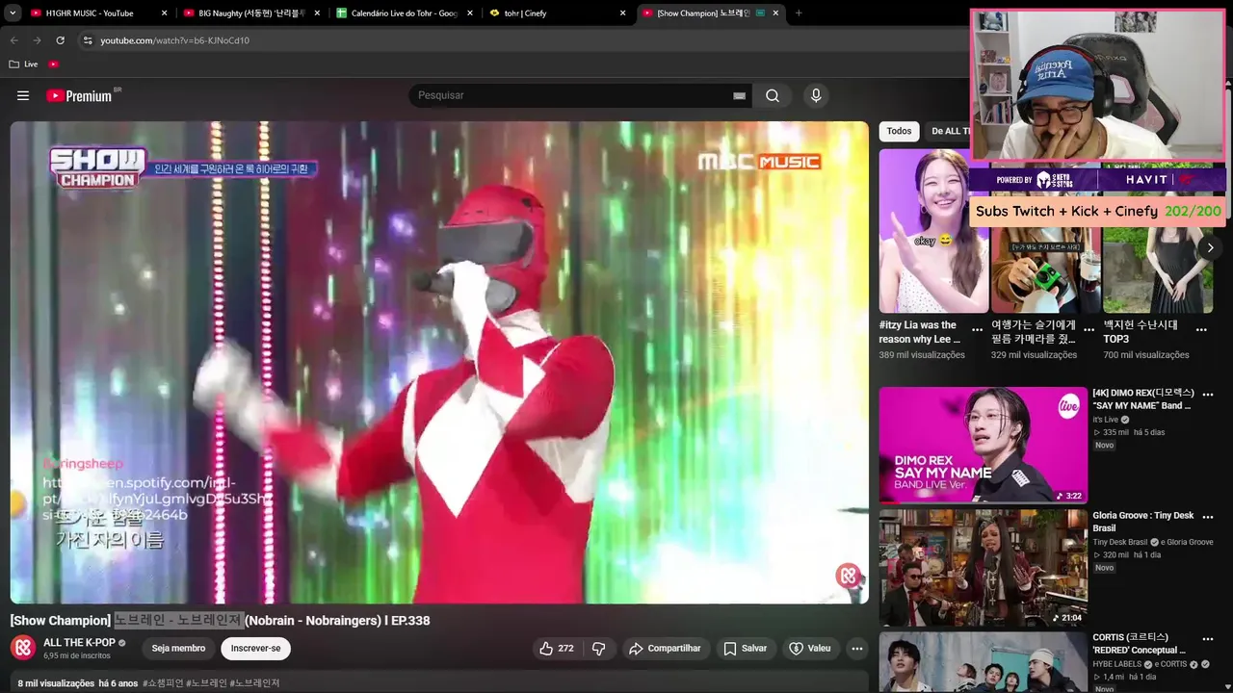Click the Gloria Groove : Tiny Desk title
Image resolution: width=1233 pixels, height=693 pixels.
[1143, 522]
